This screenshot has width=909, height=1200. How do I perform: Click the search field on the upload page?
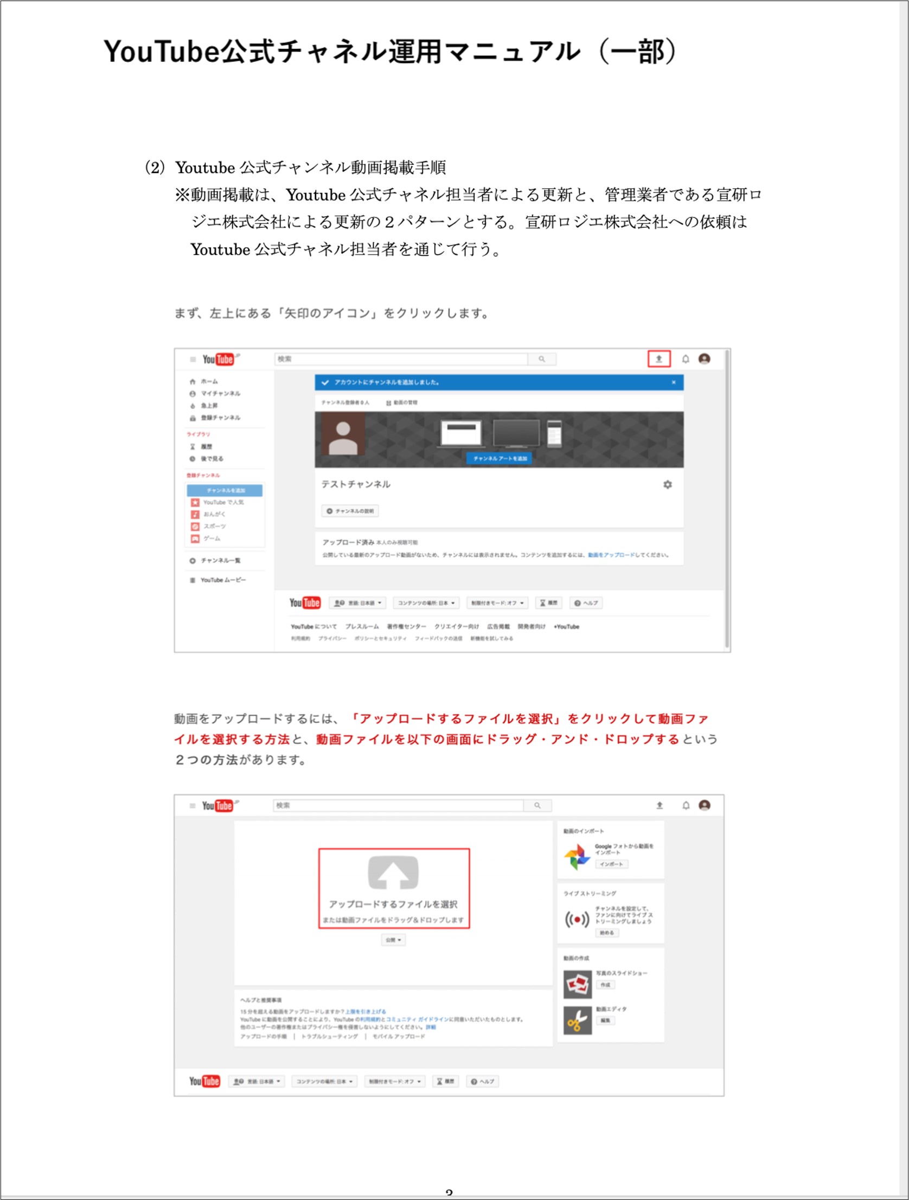(398, 806)
